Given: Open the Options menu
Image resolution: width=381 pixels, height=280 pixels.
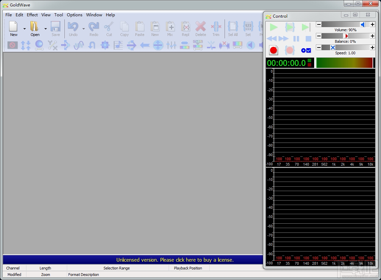Looking at the screenshot, I should (75, 15).
